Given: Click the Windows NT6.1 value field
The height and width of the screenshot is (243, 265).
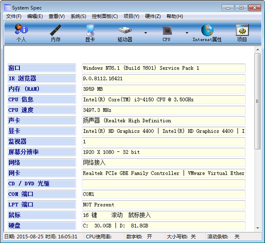Looking at the screenshot, I should [x=163, y=68].
